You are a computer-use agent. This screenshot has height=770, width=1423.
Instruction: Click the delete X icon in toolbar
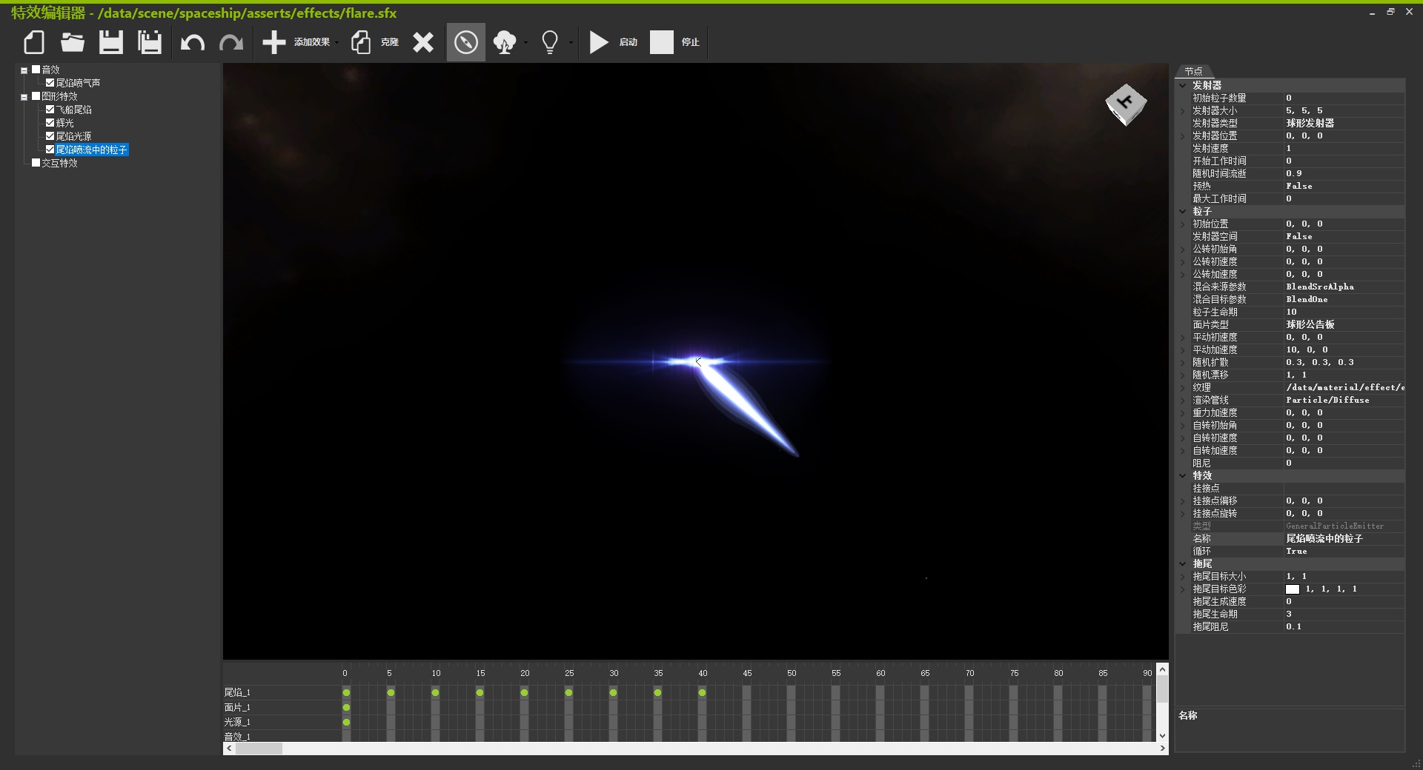pyautogui.click(x=423, y=42)
